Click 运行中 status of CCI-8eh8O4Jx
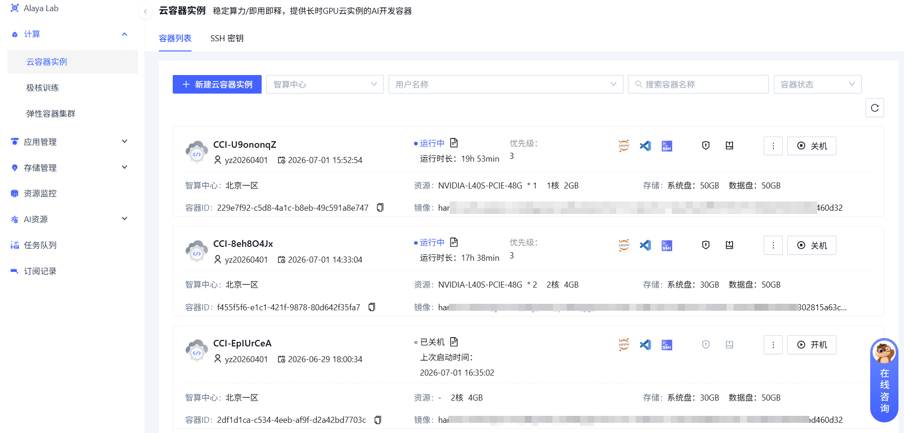Viewport: 904px width, 433px height. pos(432,243)
